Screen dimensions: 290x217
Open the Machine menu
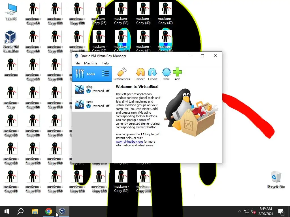(x=91, y=63)
